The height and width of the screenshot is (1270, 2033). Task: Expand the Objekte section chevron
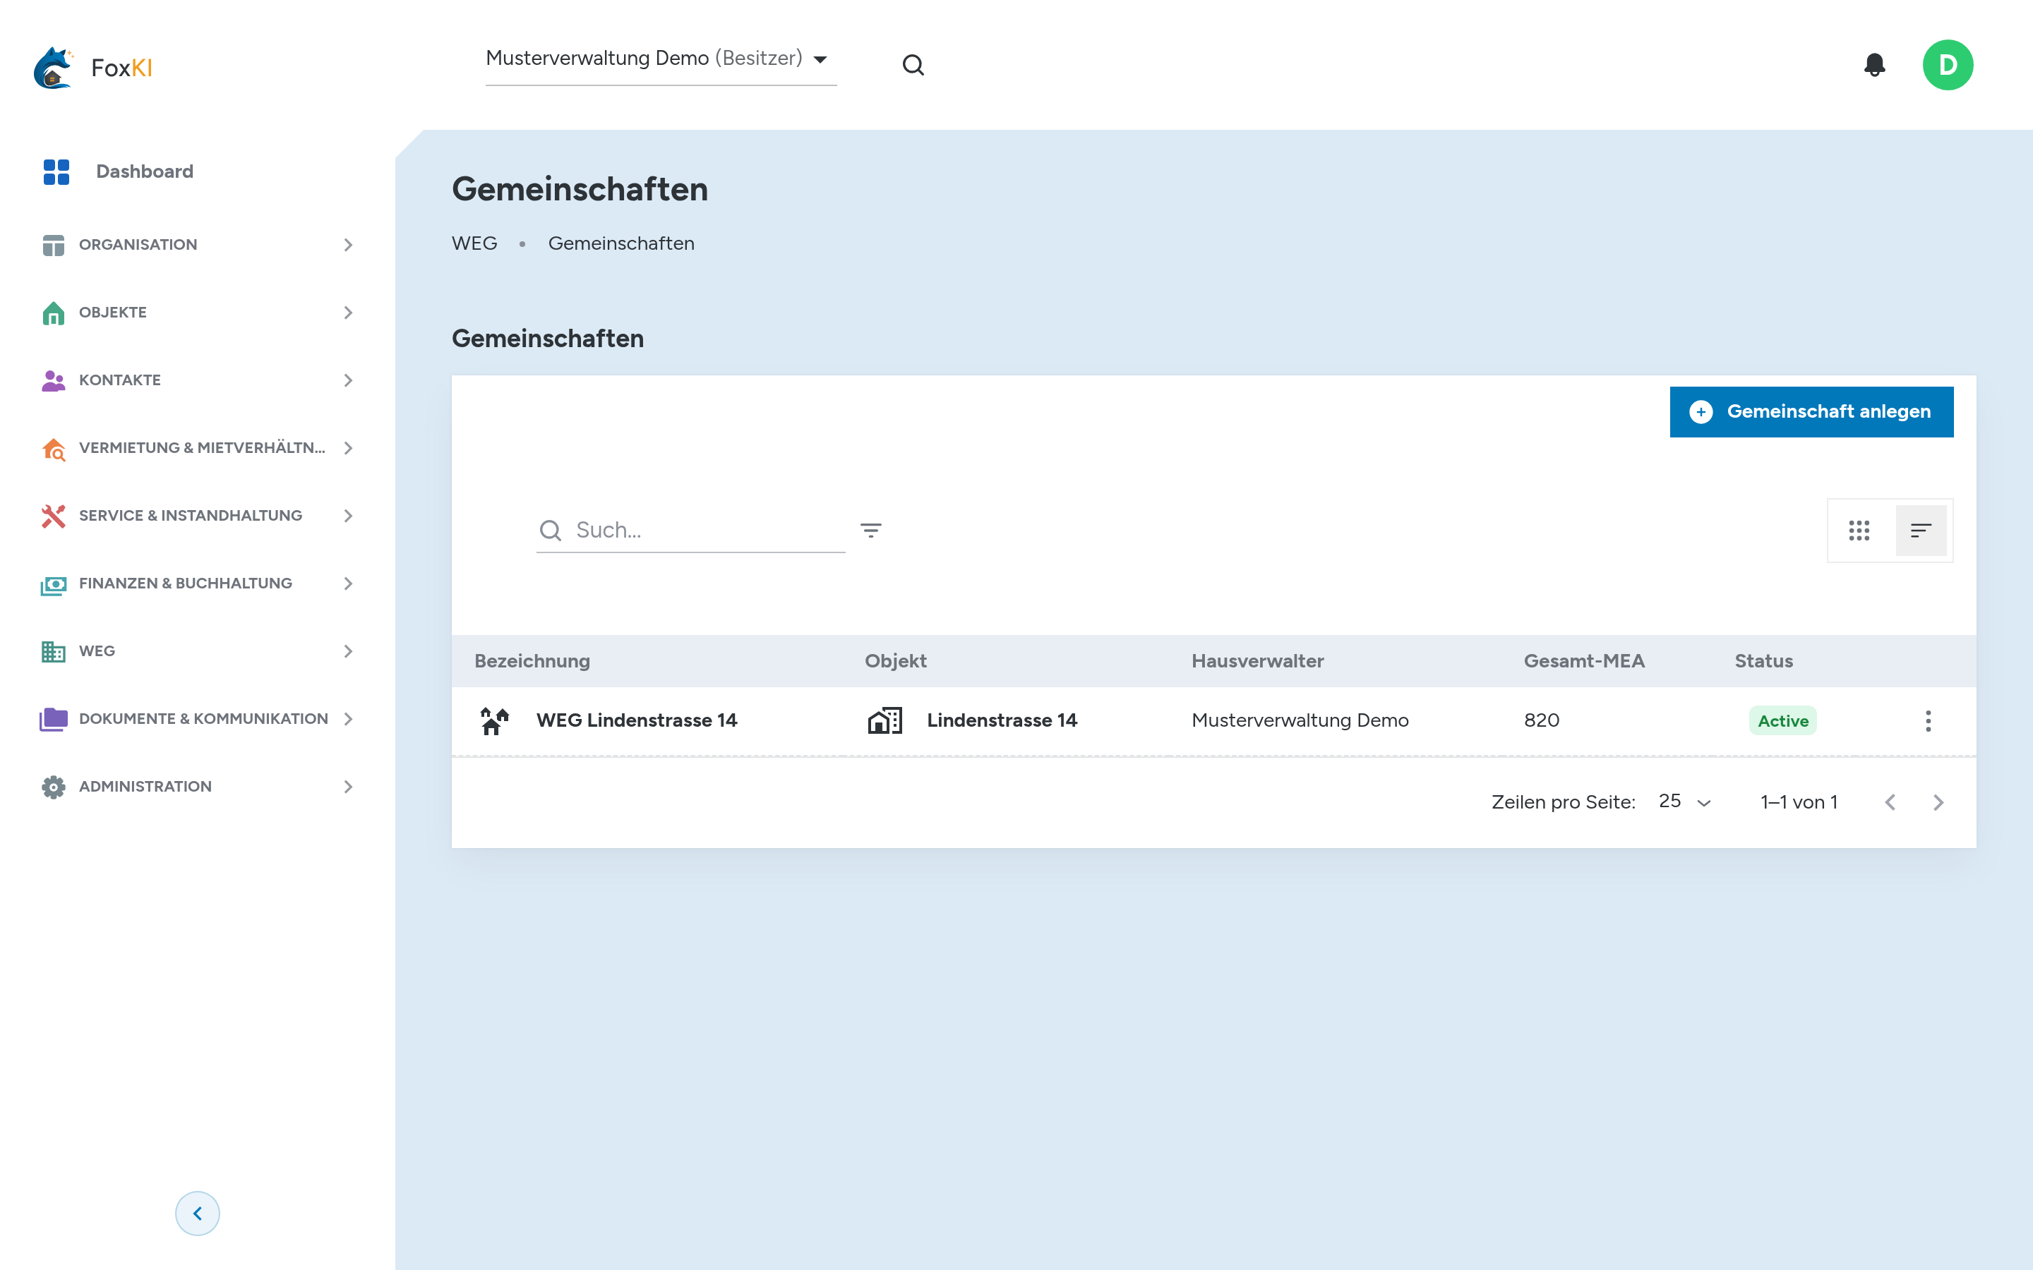pyautogui.click(x=348, y=313)
